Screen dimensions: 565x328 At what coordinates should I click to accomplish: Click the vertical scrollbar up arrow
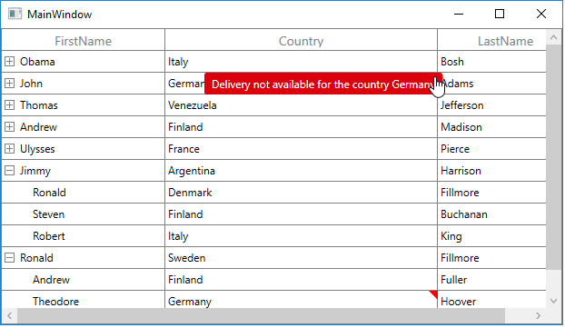point(553,37)
